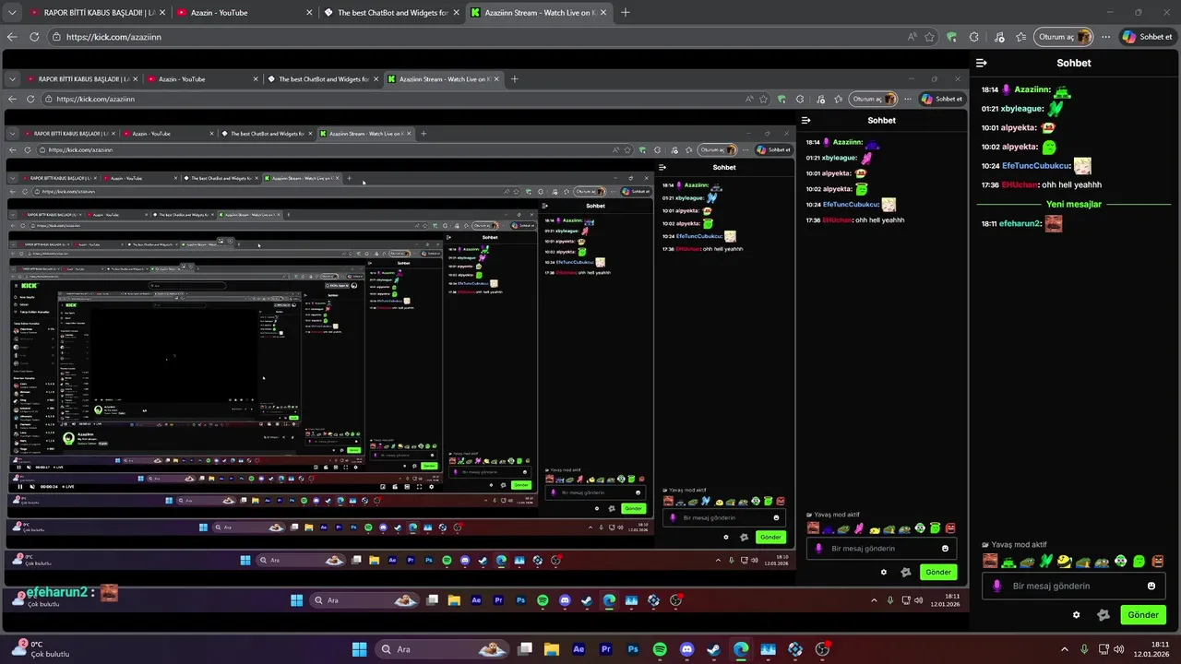Open the green shield extension icon
The height and width of the screenshot is (664, 1181).
click(x=952, y=37)
